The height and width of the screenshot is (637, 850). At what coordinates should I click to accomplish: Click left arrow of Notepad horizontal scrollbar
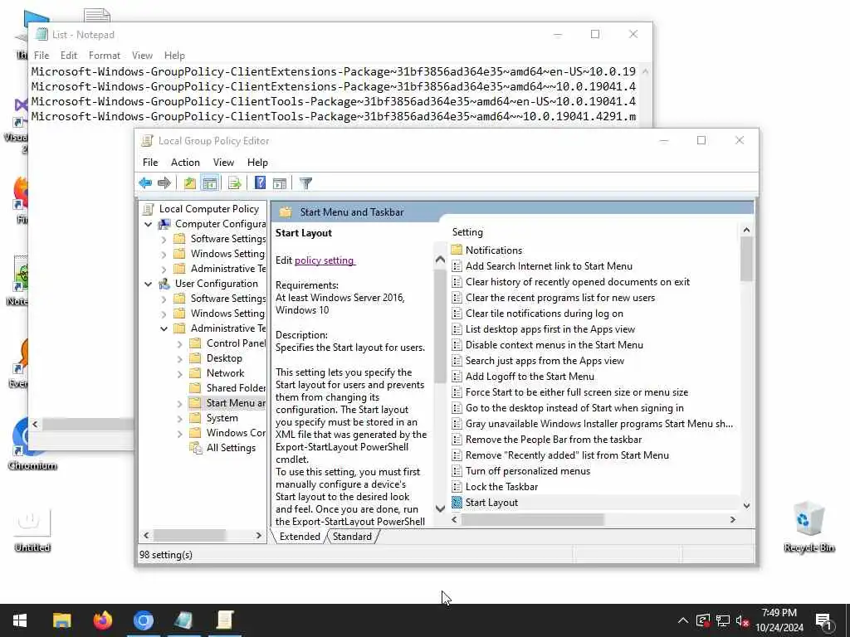pyautogui.click(x=35, y=424)
